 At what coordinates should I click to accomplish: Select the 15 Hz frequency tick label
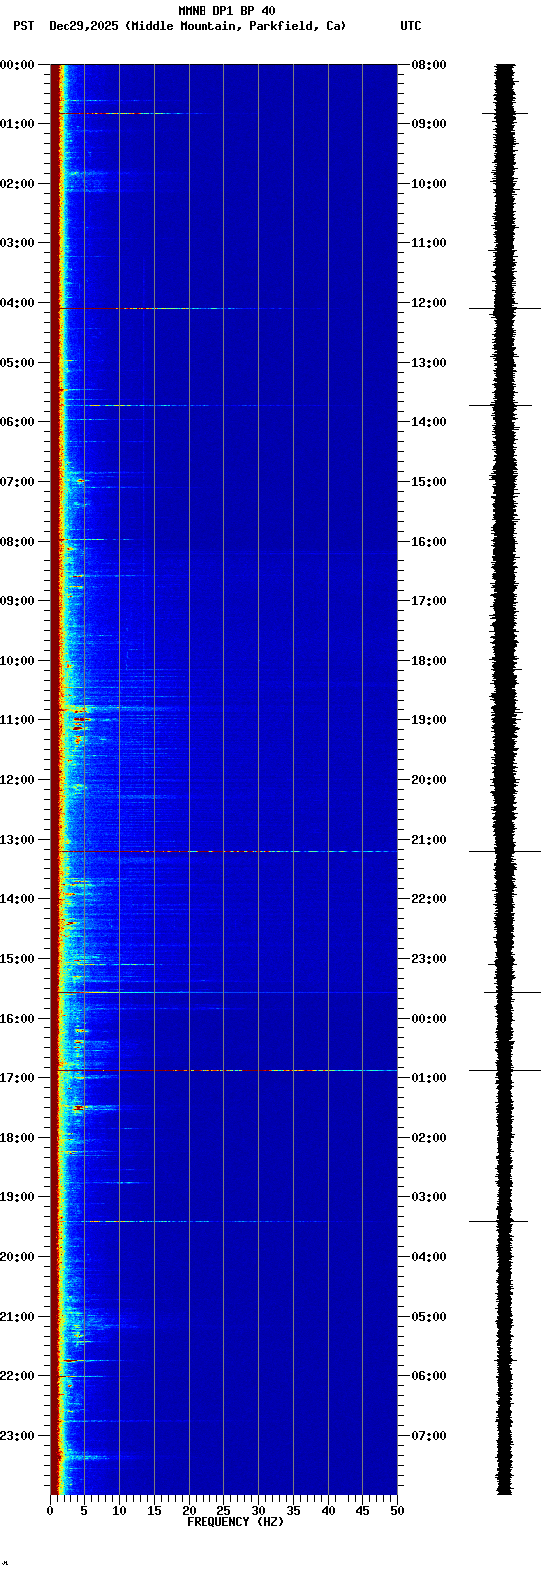point(154,1511)
